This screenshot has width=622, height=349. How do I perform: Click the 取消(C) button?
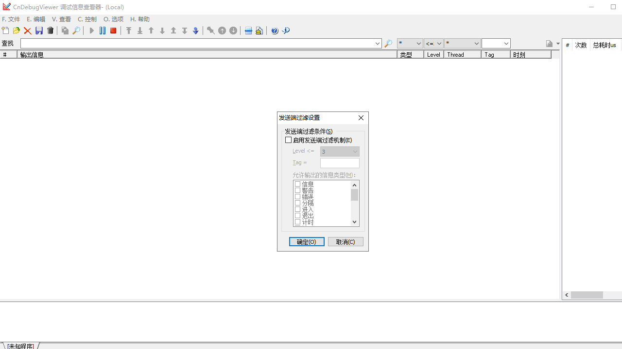346,242
